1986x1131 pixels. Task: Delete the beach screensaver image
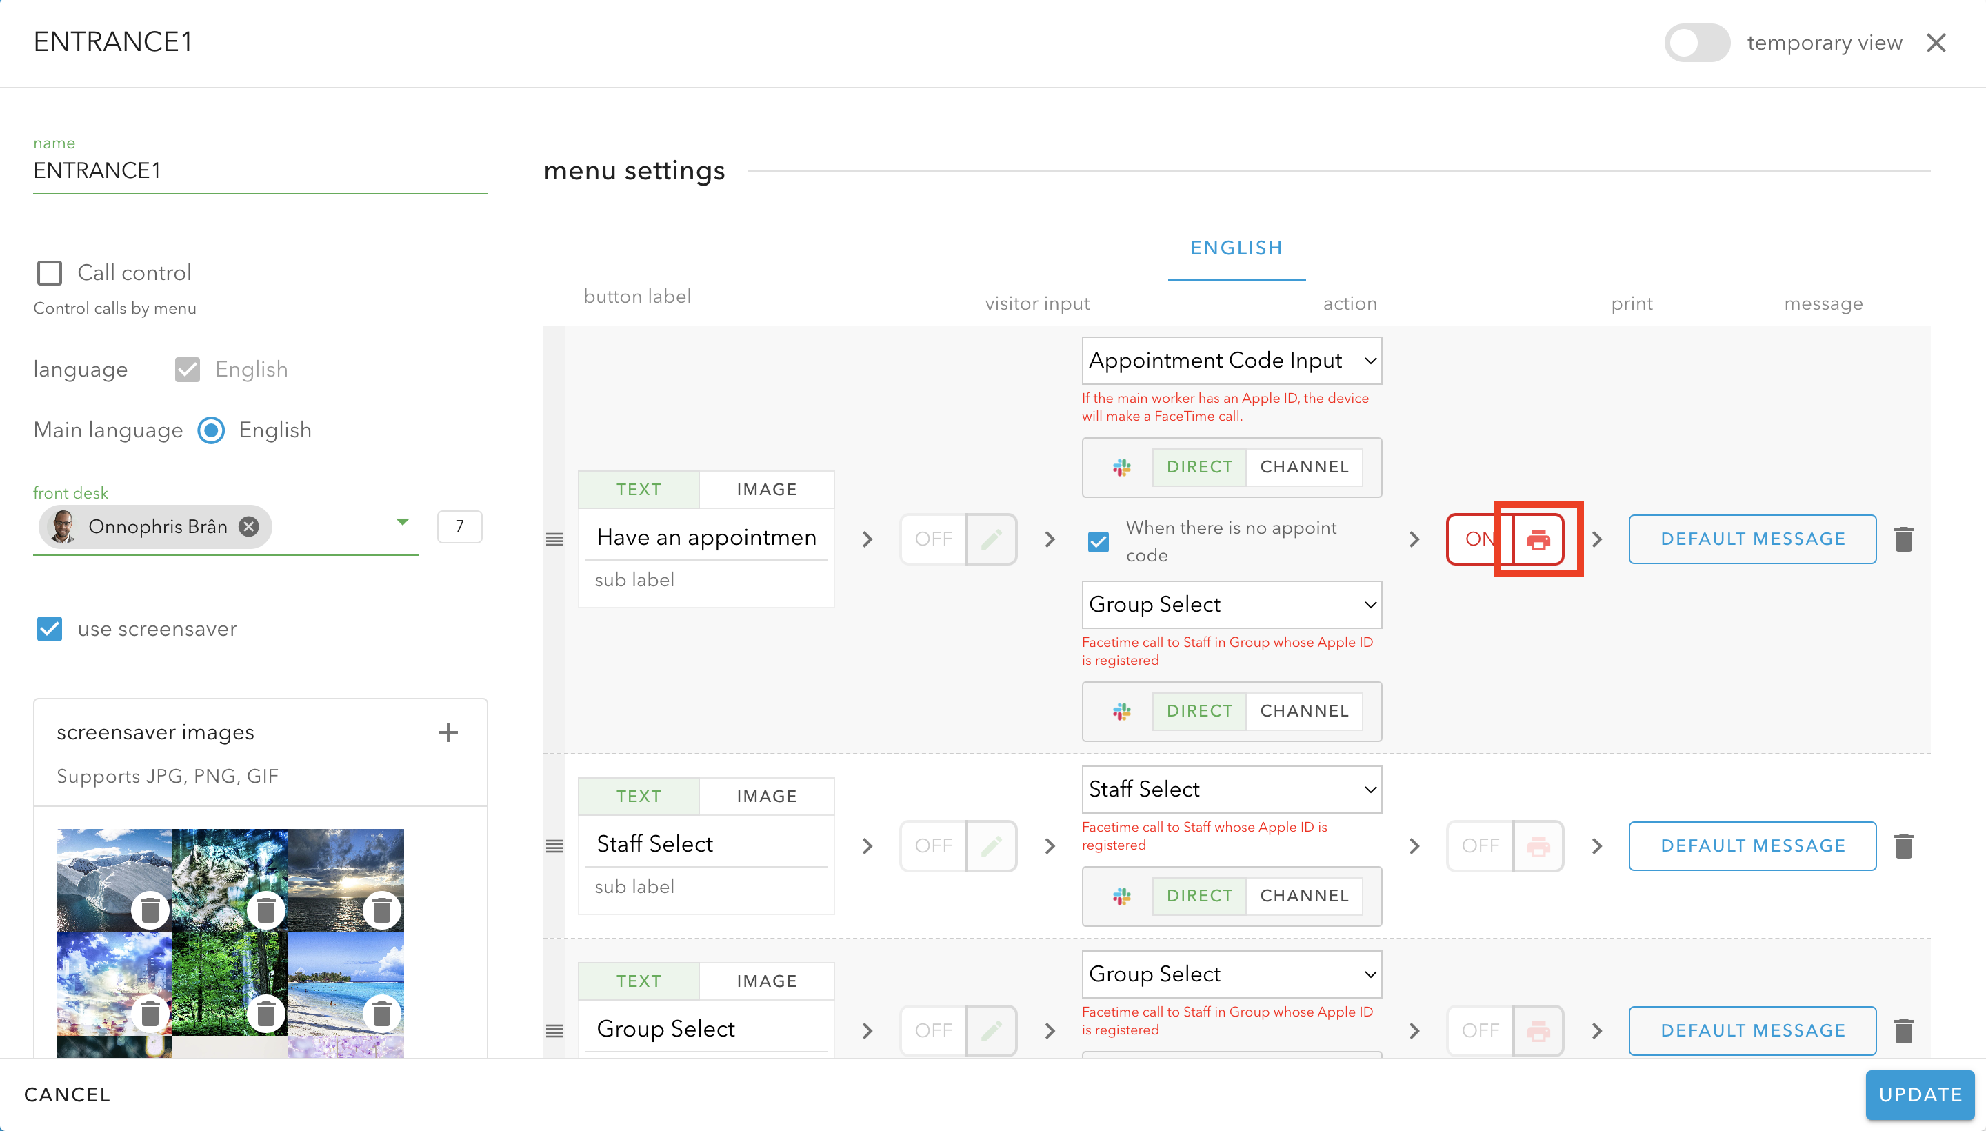(381, 1013)
